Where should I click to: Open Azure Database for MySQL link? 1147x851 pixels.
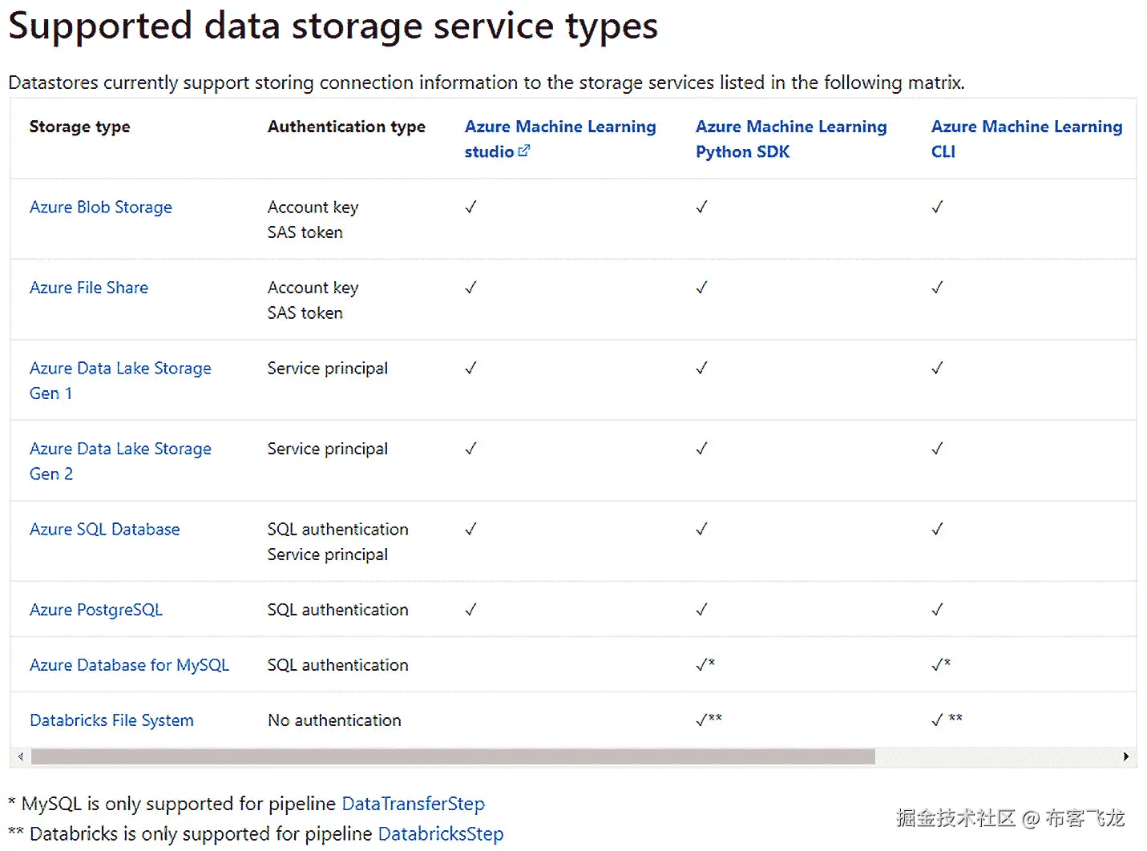[x=129, y=665]
